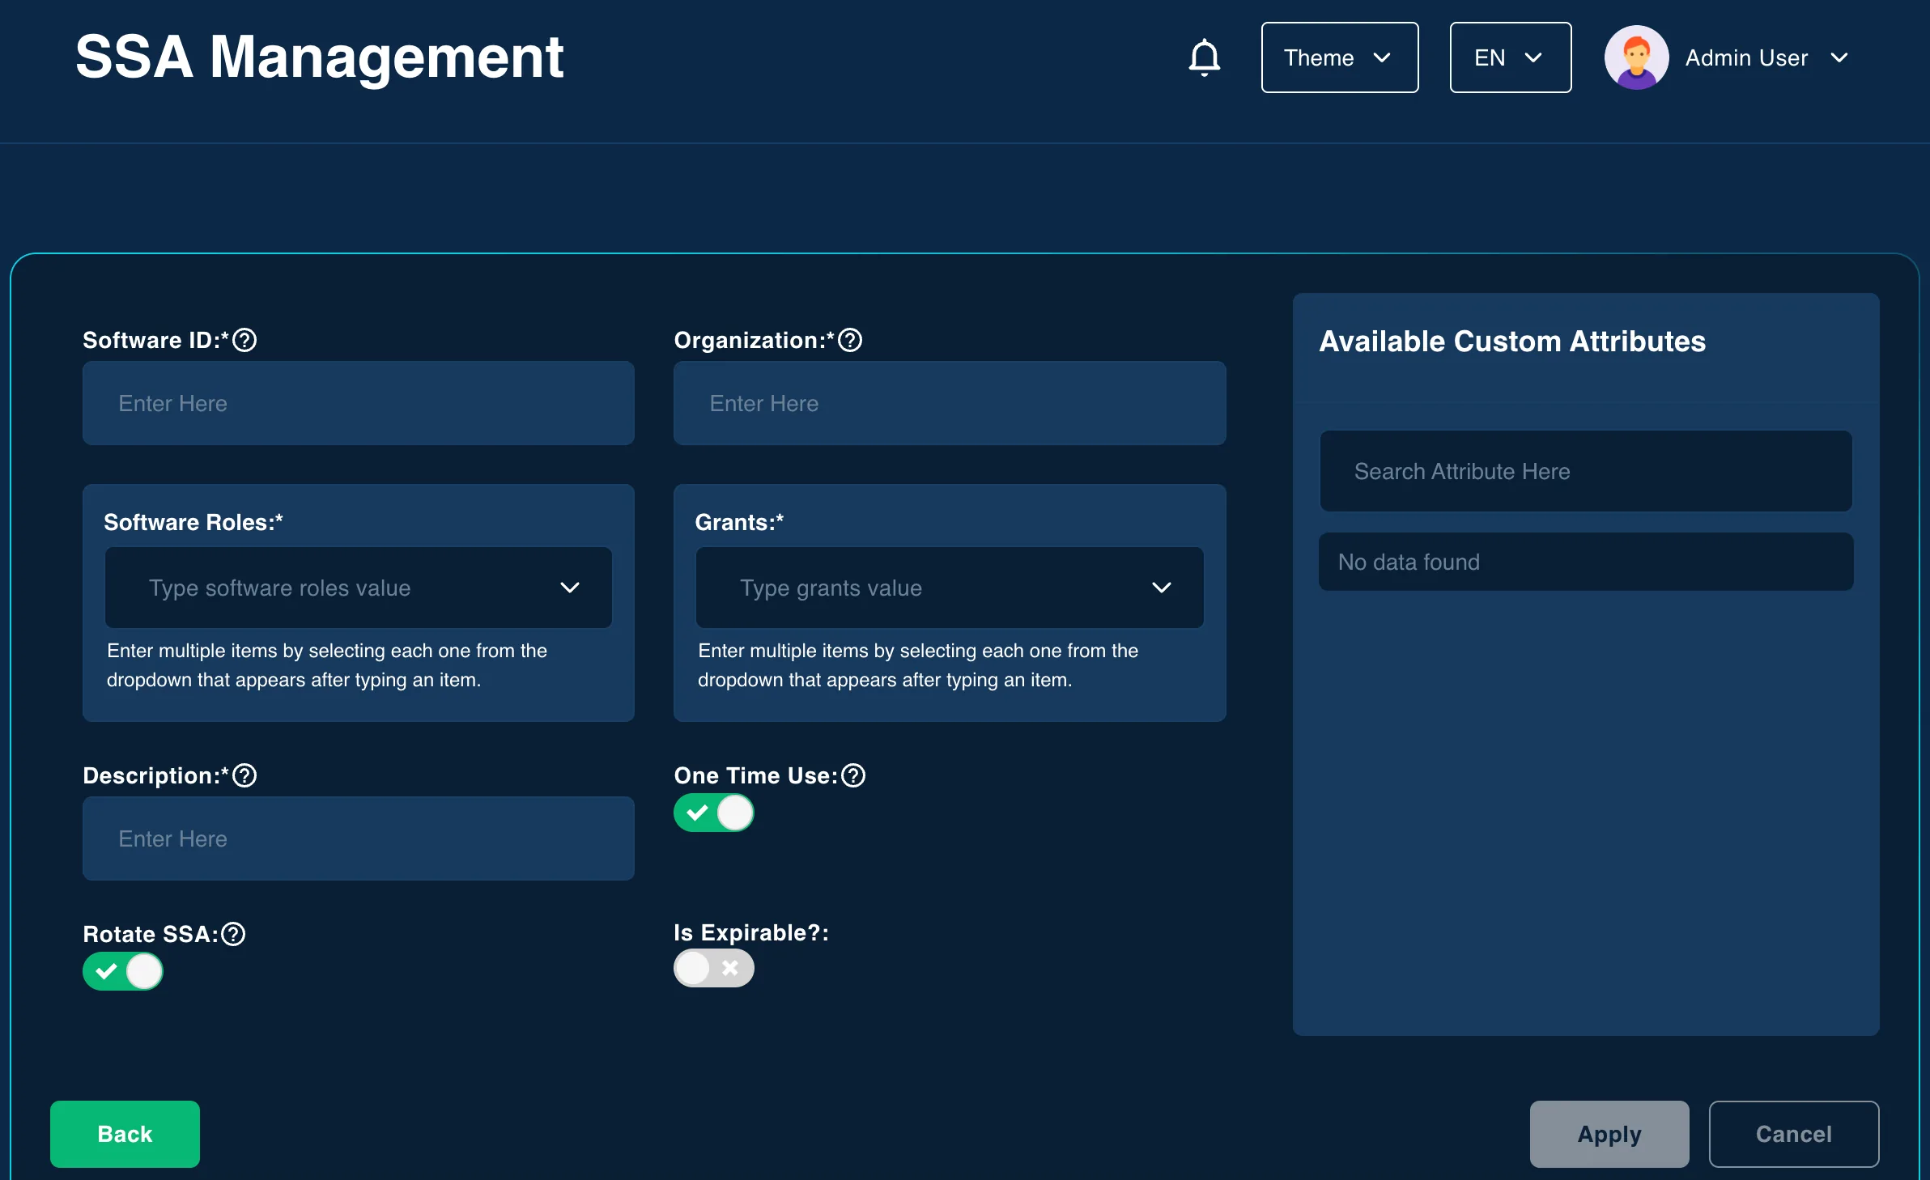This screenshot has width=1930, height=1180.
Task: Open the Theme dropdown
Action: [1339, 57]
